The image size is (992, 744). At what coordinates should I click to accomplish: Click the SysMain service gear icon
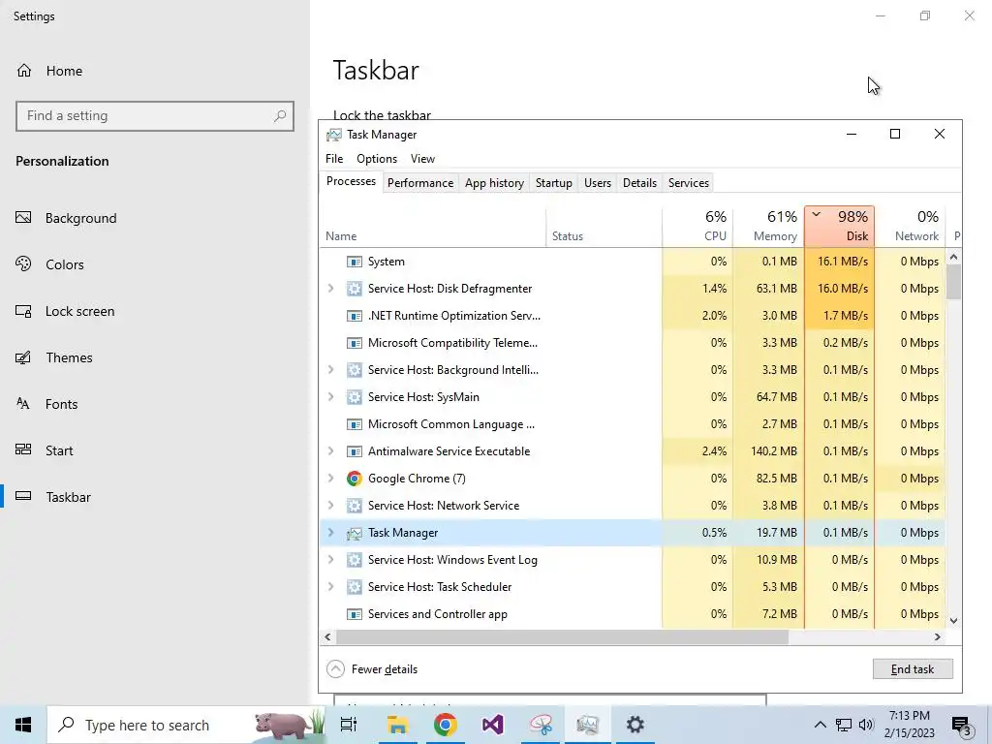[355, 397]
